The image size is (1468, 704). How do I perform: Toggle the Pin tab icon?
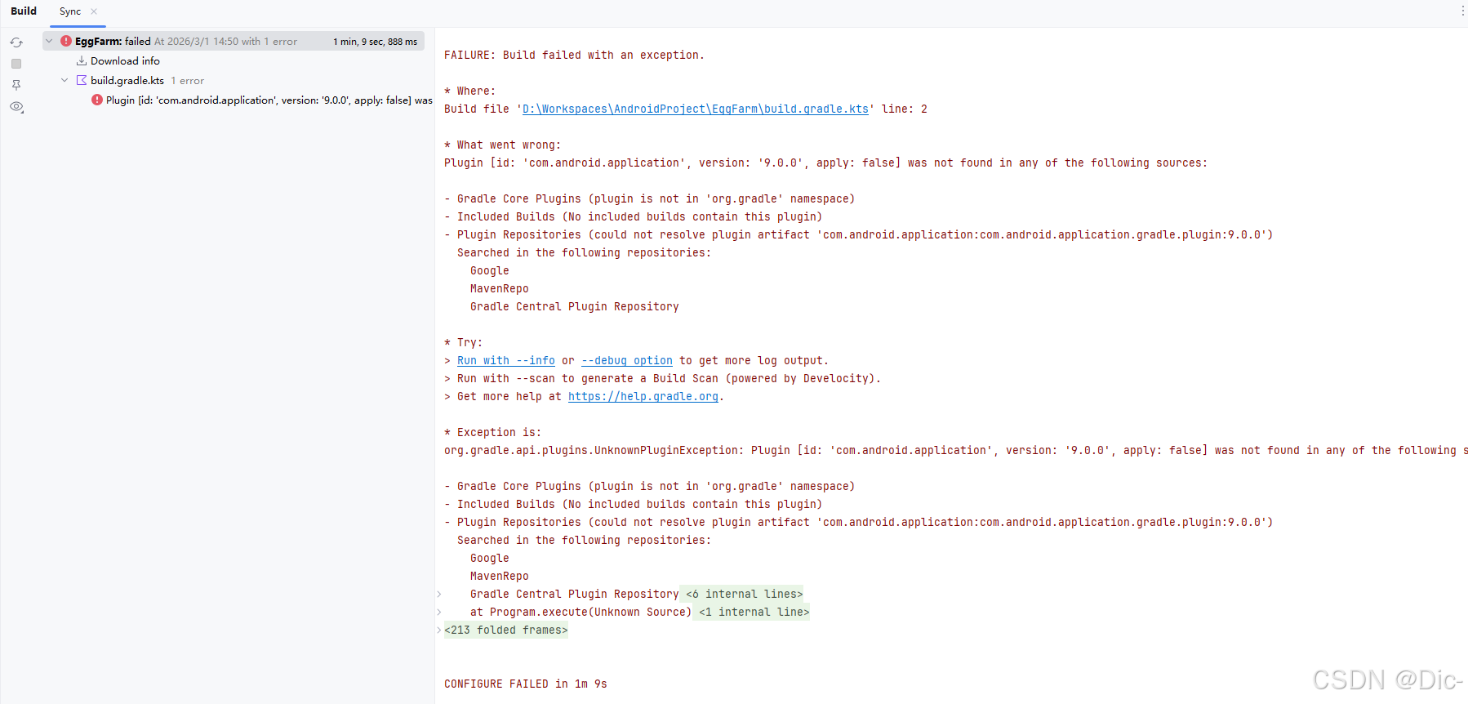coord(16,85)
